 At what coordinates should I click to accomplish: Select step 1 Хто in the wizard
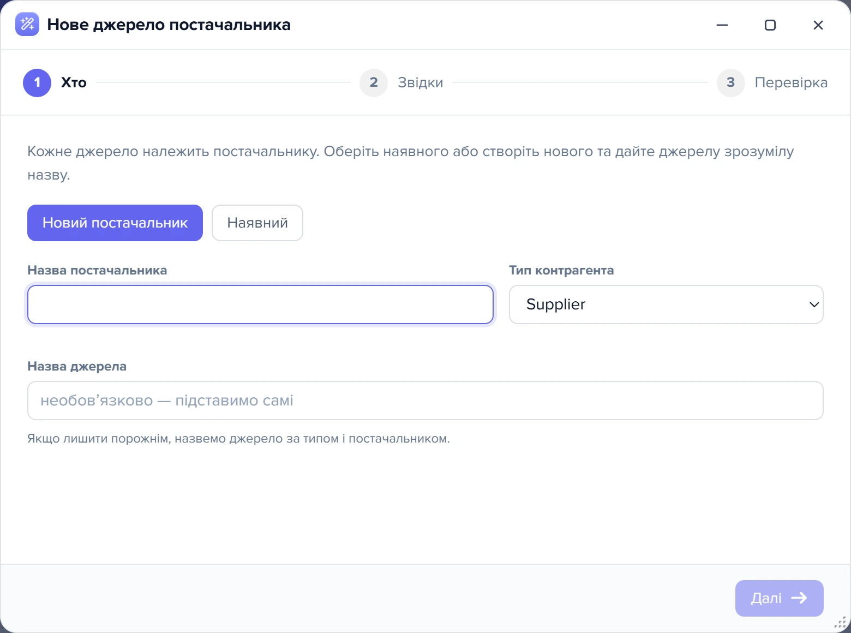click(55, 82)
